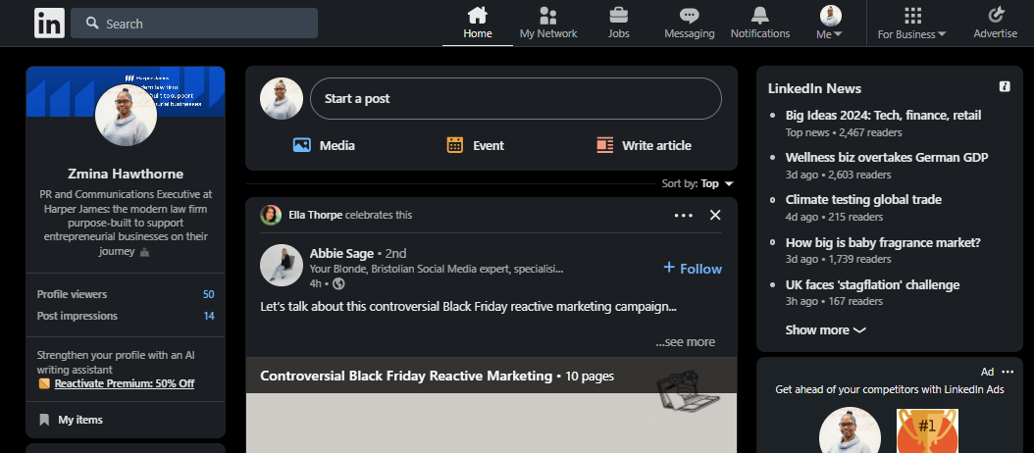Click the Event calendar icon
Screen dimensions: 1034x453
point(455,145)
